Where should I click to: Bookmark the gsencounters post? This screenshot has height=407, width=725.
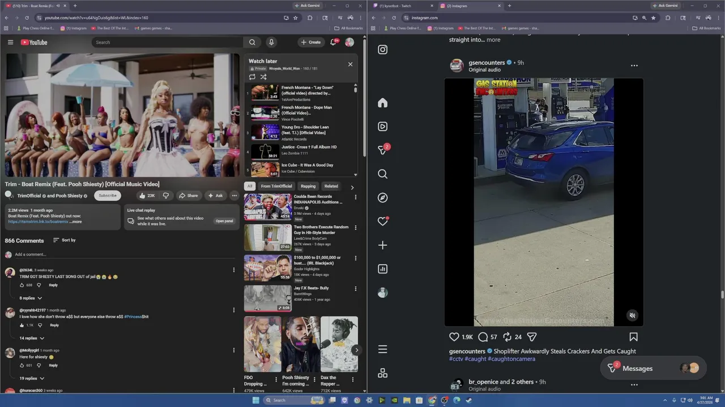[x=633, y=337]
